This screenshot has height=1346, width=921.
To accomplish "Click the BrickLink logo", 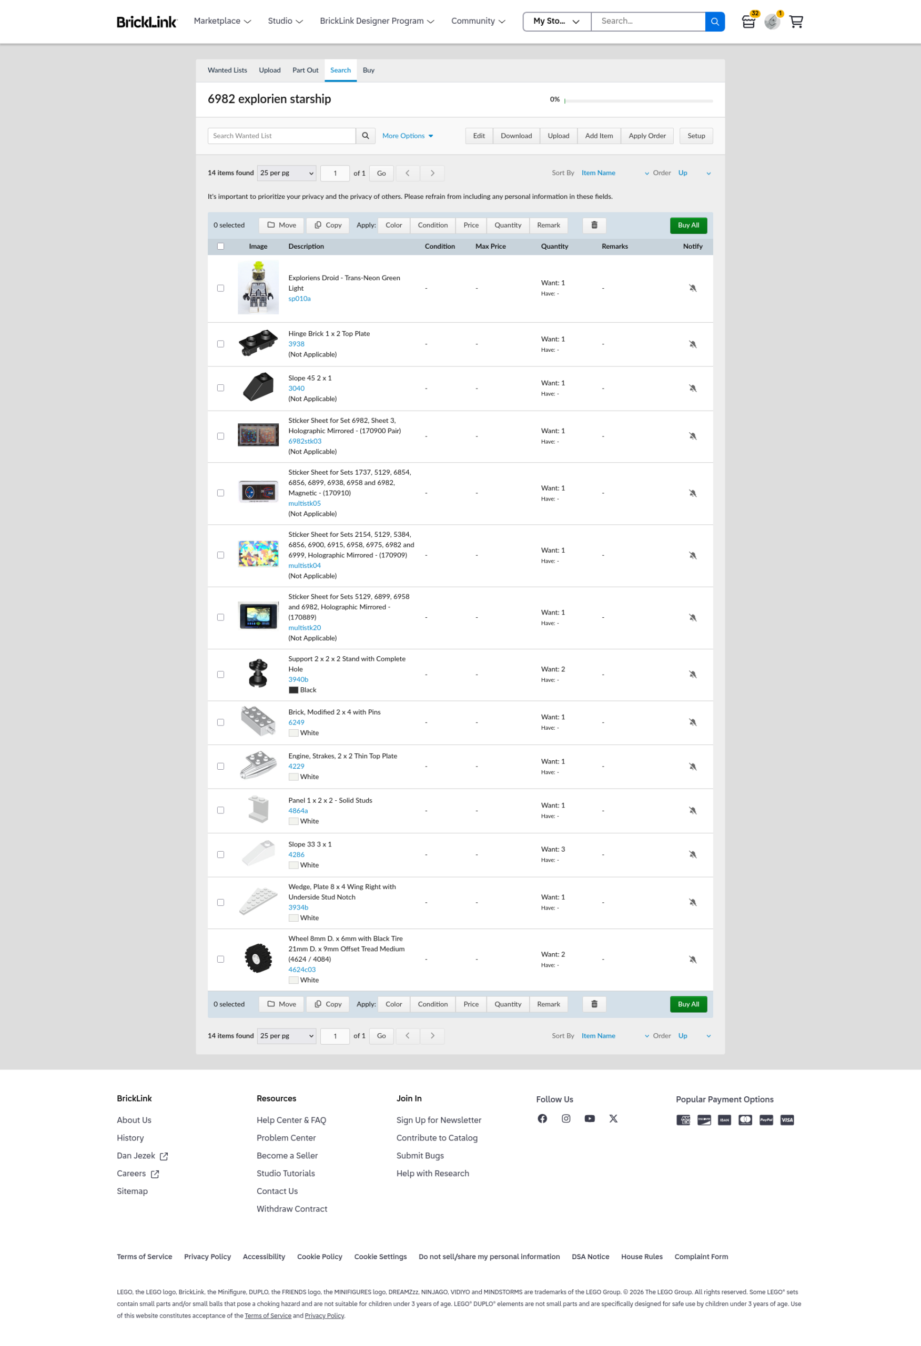I will coord(147,22).
